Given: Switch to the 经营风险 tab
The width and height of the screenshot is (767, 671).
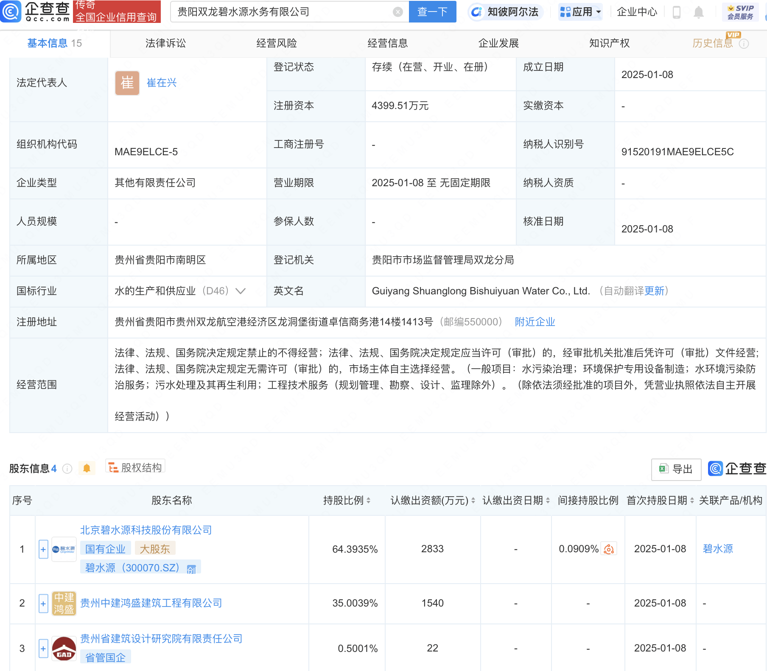Looking at the screenshot, I should pos(277,43).
